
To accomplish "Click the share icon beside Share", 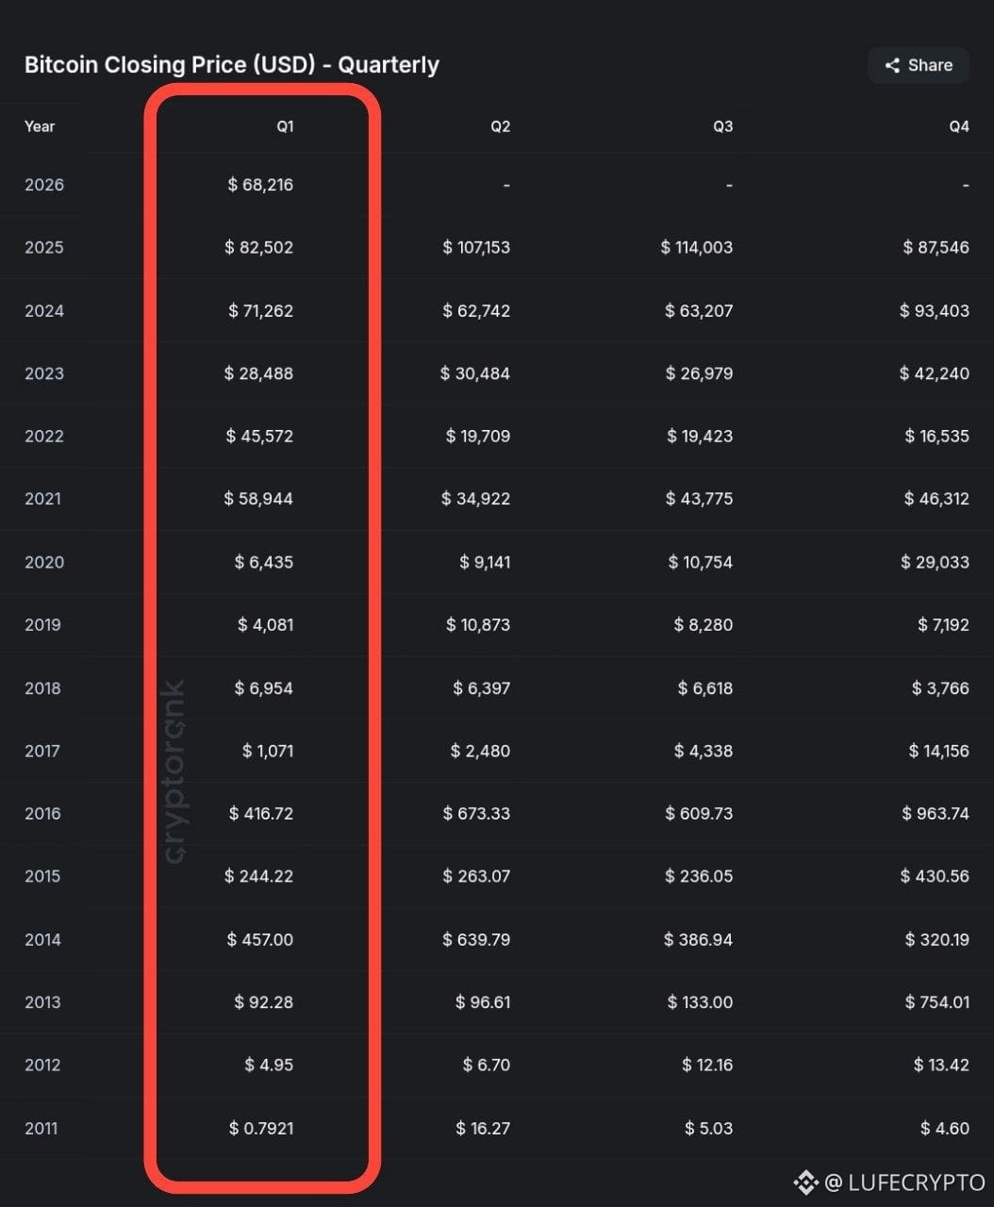I will click(x=891, y=65).
